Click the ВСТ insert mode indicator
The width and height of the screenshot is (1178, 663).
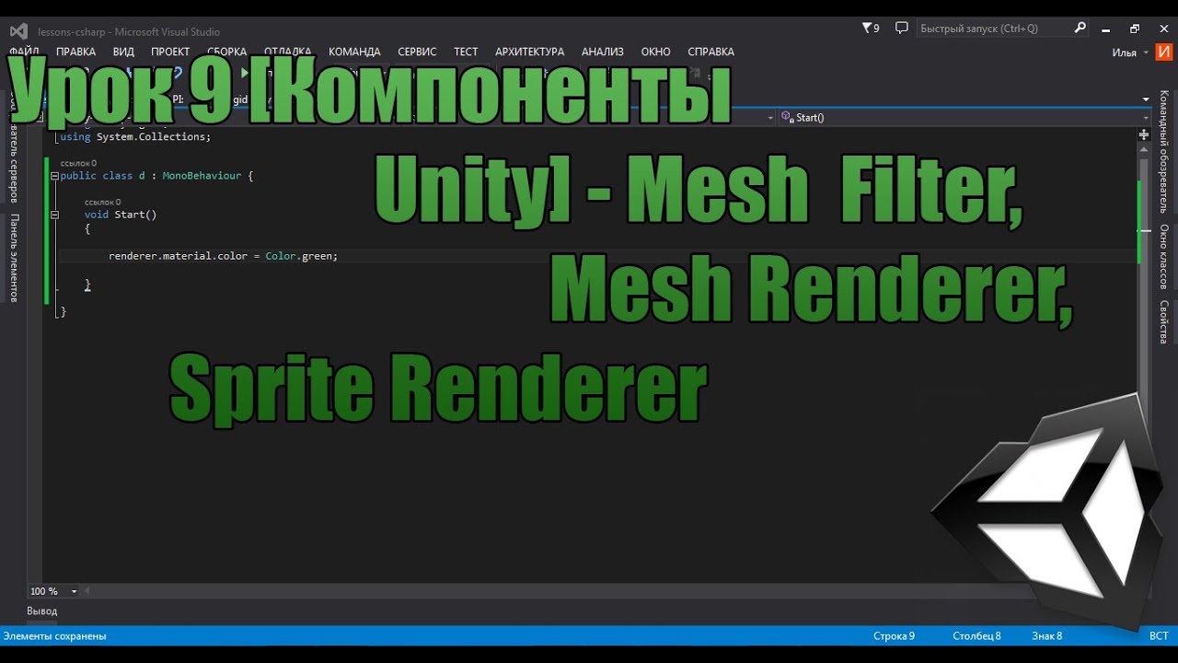pos(1159,635)
